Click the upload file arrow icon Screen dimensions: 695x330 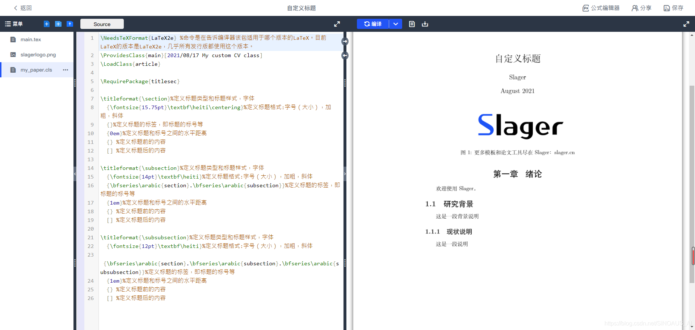point(70,24)
